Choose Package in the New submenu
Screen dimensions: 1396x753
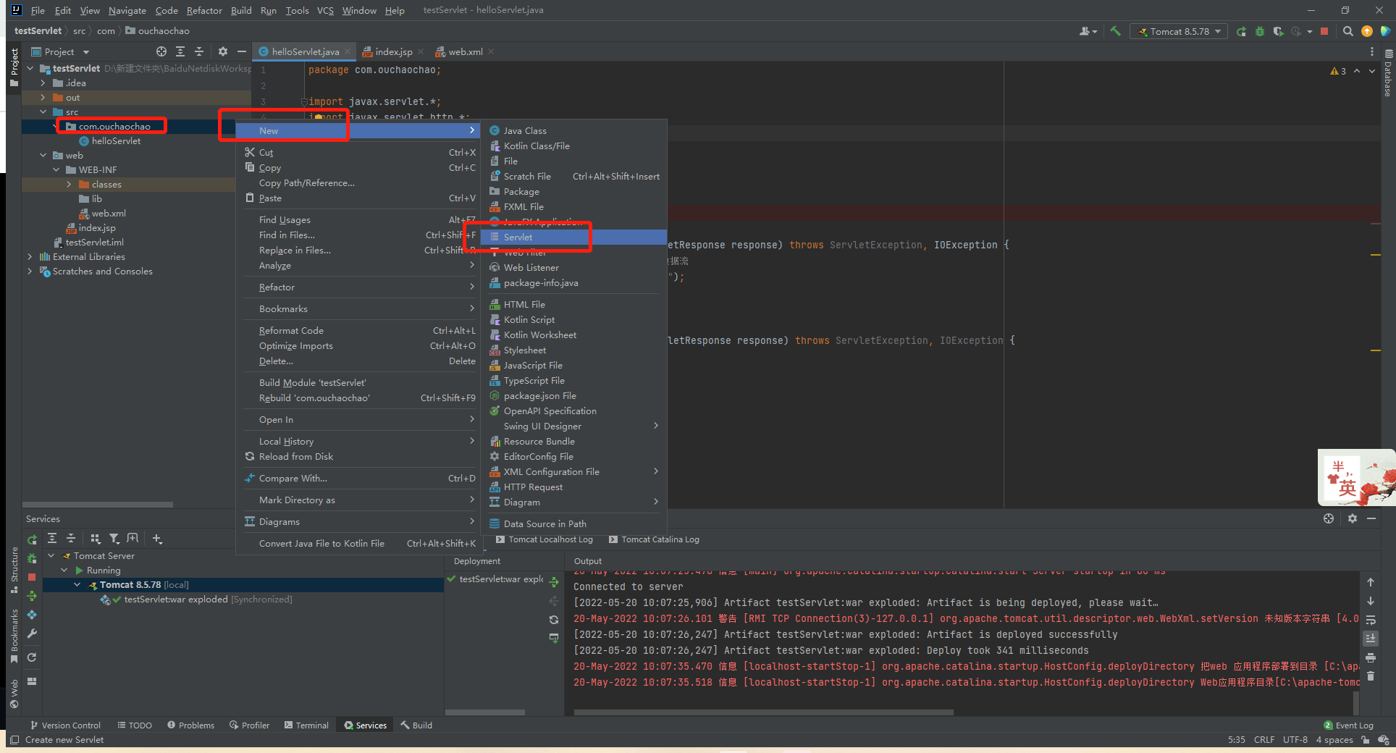[573, 191]
